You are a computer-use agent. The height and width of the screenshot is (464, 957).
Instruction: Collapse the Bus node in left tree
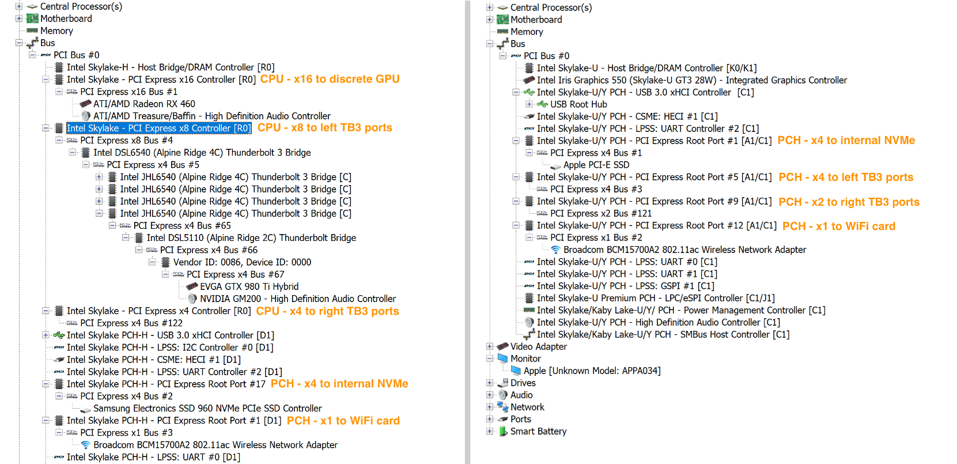coord(19,43)
